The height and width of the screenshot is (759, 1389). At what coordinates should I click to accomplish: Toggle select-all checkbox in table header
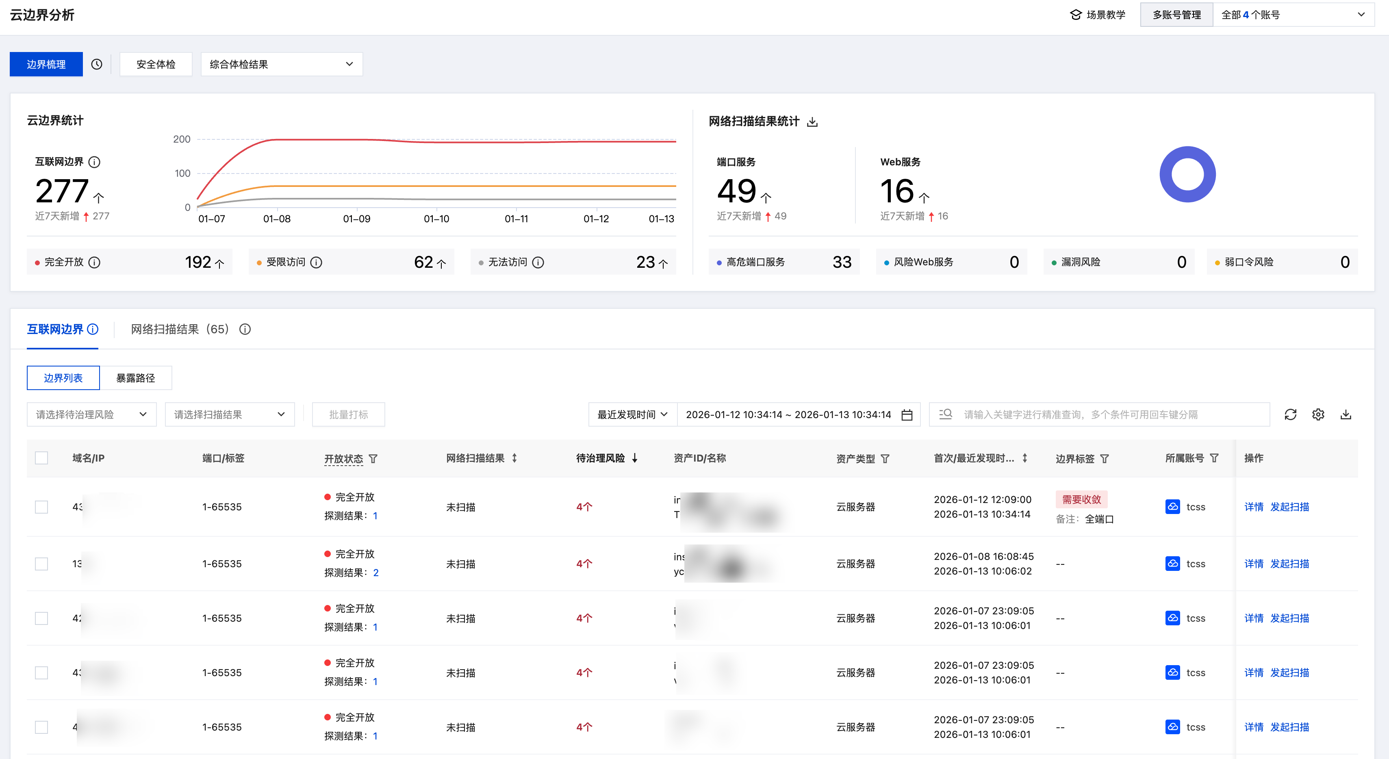[x=41, y=458]
